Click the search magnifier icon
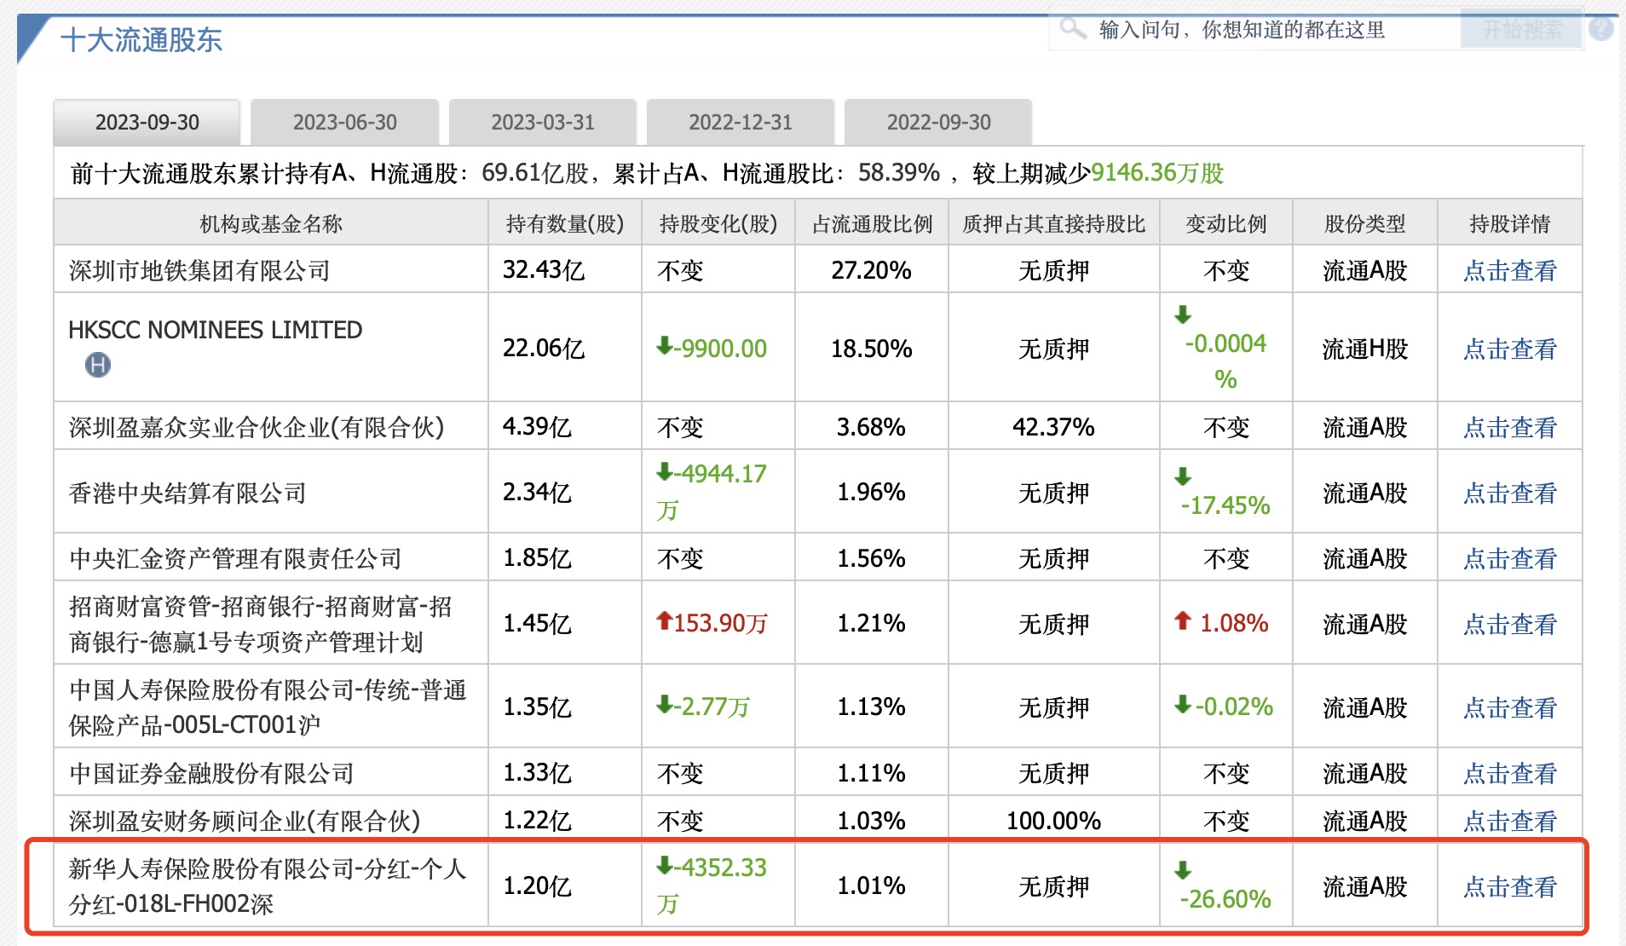The height and width of the screenshot is (946, 1626). click(1072, 30)
